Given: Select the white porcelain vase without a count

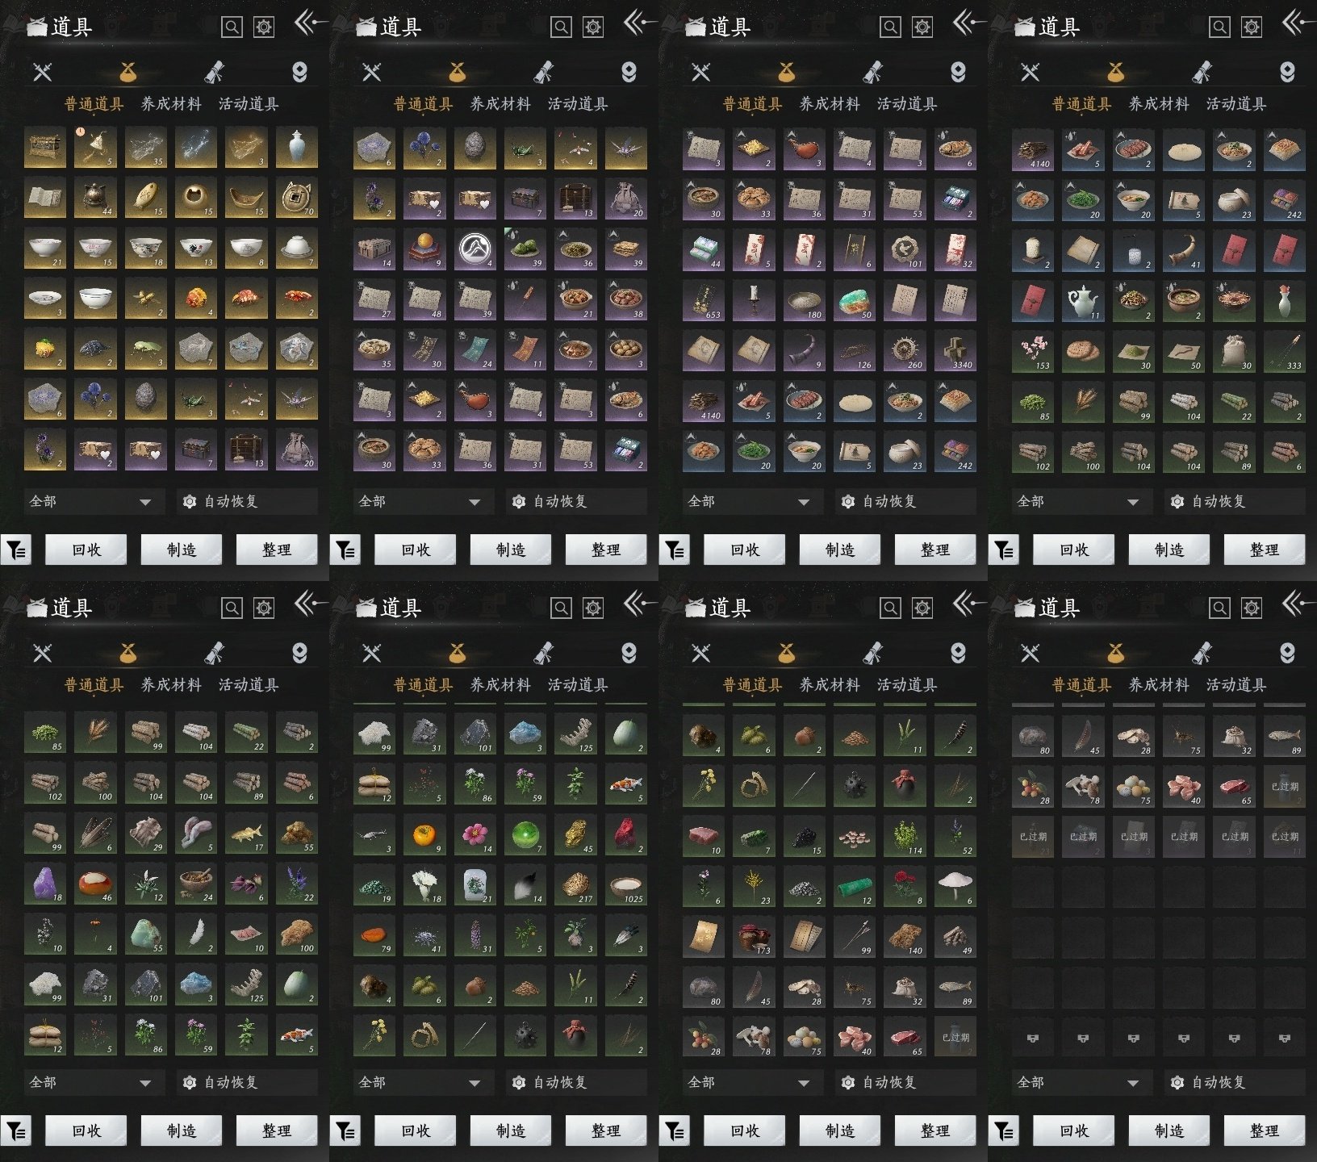Looking at the screenshot, I should [x=297, y=147].
